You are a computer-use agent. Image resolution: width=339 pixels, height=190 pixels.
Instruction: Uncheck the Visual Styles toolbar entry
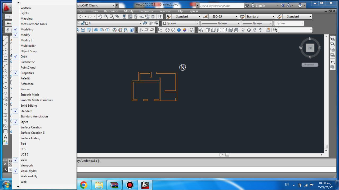click(x=28, y=171)
